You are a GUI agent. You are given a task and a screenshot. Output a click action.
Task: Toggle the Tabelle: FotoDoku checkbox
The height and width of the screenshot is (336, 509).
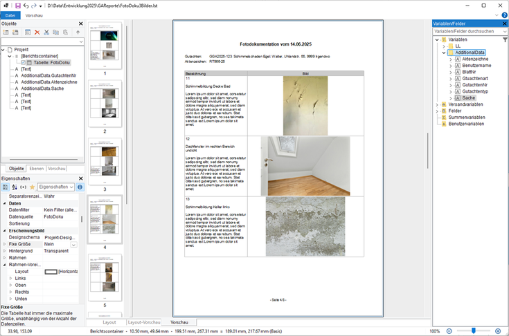[x=24, y=62]
